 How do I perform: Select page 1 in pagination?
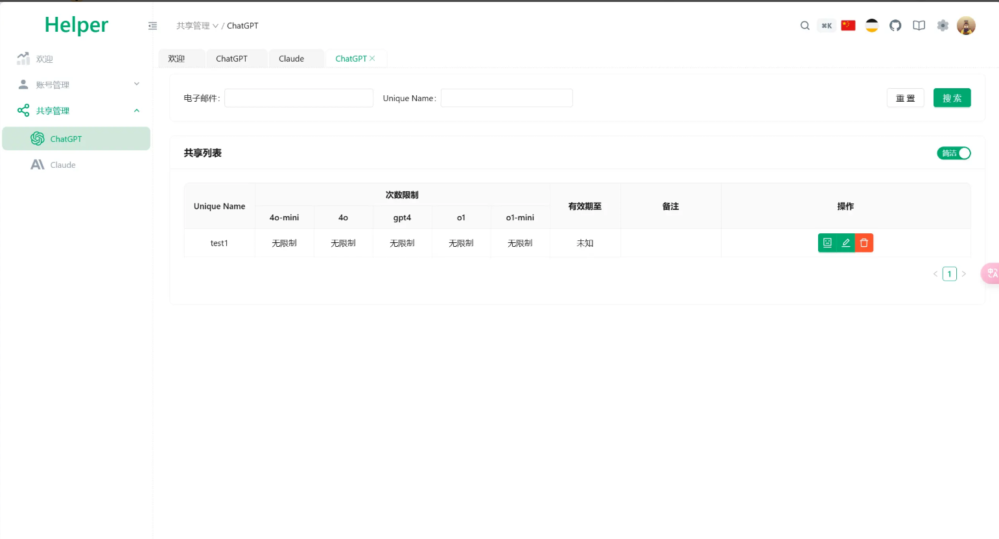coord(950,274)
